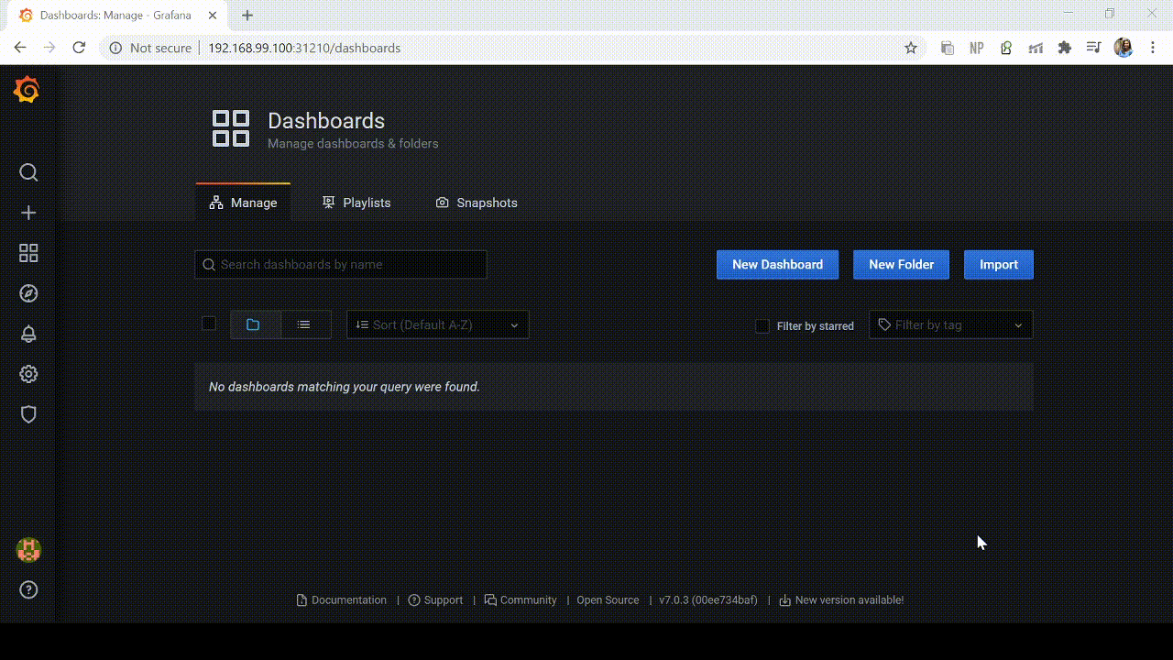Open the Open Source footer link

pos(608,600)
